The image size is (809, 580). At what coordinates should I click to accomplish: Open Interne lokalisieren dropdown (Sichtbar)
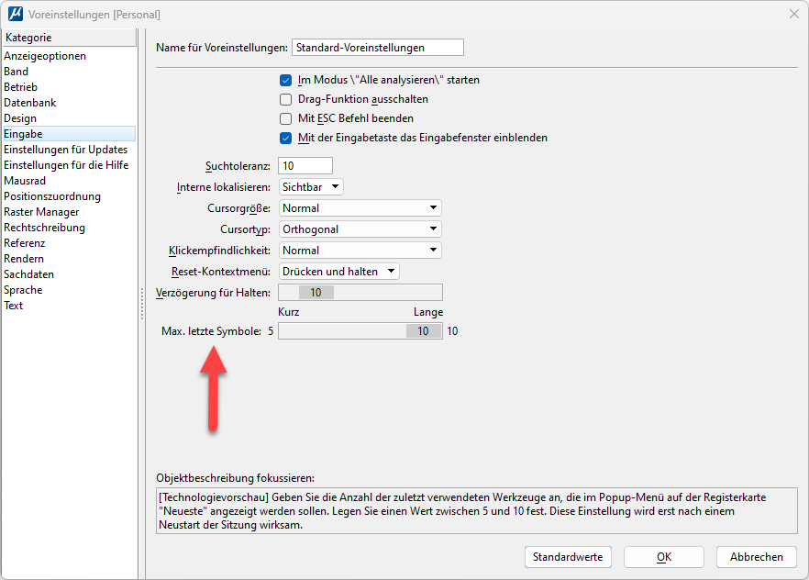(311, 187)
